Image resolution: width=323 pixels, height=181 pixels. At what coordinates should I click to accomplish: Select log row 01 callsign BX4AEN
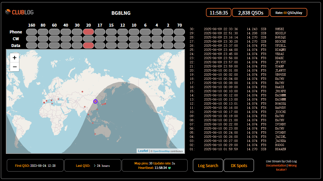click(280, 149)
